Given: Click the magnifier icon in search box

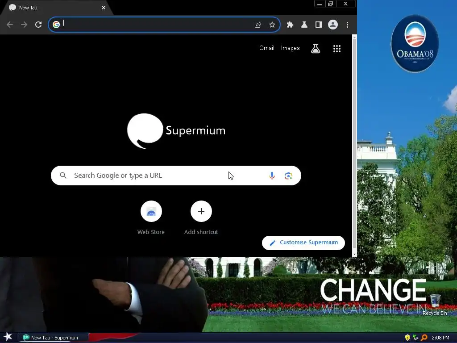Looking at the screenshot, I should (x=63, y=175).
